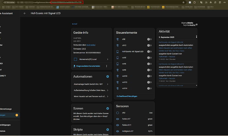Screen dimensions: 228x136
Task: Open Alarmanlage Nacht Switch ON / OFF automation
Action: [91, 84]
